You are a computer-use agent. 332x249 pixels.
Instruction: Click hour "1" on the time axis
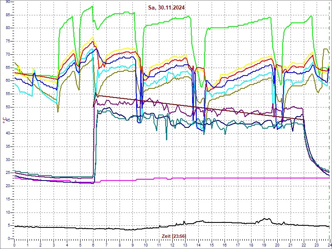pos(27,245)
